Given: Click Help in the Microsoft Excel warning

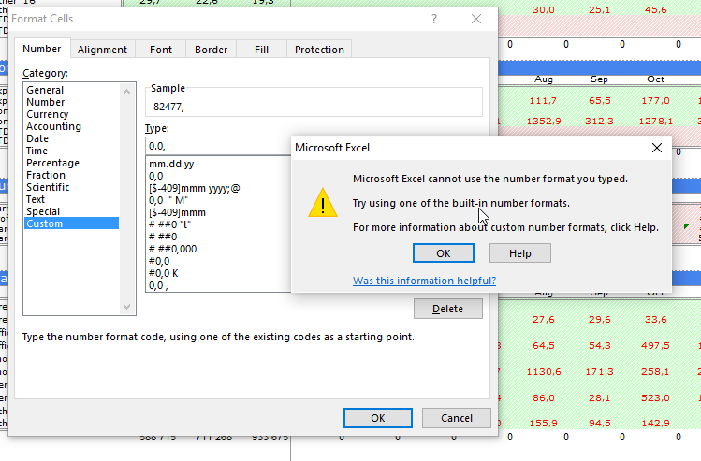Looking at the screenshot, I should (x=520, y=253).
